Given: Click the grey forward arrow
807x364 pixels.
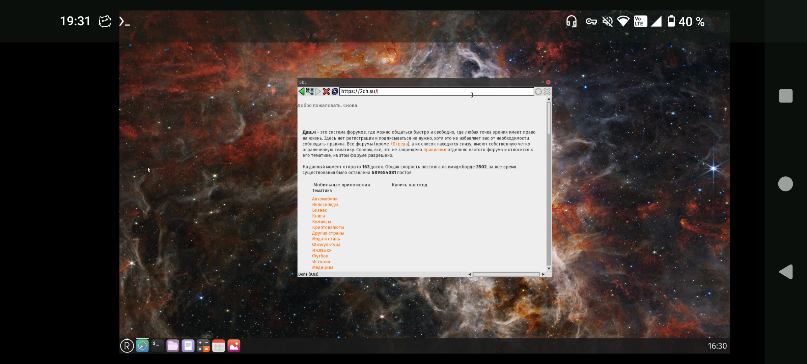Looking at the screenshot, I should pyautogui.click(x=318, y=91).
